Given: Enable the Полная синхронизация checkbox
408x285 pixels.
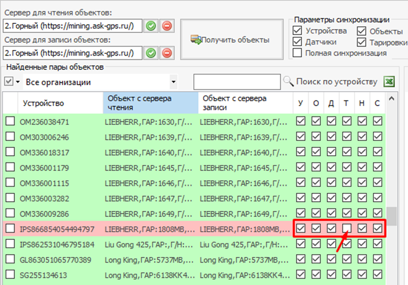Looking at the screenshot, I should pyautogui.click(x=297, y=53).
